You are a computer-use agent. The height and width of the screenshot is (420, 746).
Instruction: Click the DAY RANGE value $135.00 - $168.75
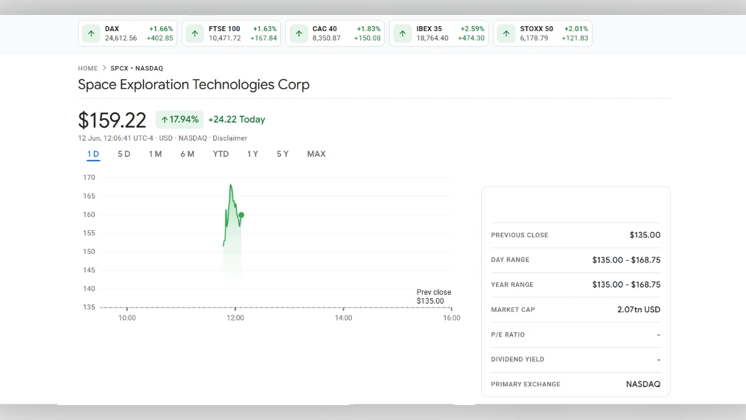click(627, 260)
